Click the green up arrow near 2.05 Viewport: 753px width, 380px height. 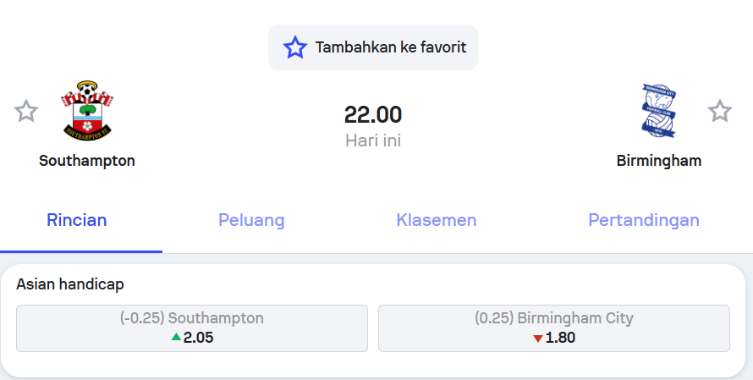[x=176, y=337]
